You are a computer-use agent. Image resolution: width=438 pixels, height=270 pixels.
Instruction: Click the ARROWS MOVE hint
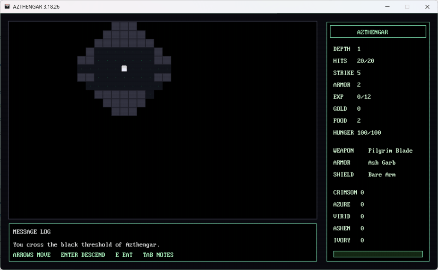click(x=32, y=255)
